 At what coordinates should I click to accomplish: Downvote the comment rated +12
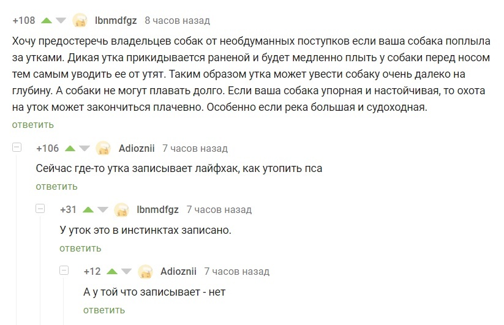126,271
